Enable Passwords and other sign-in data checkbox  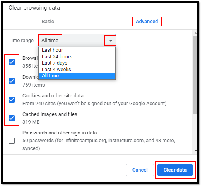tap(12, 141)
